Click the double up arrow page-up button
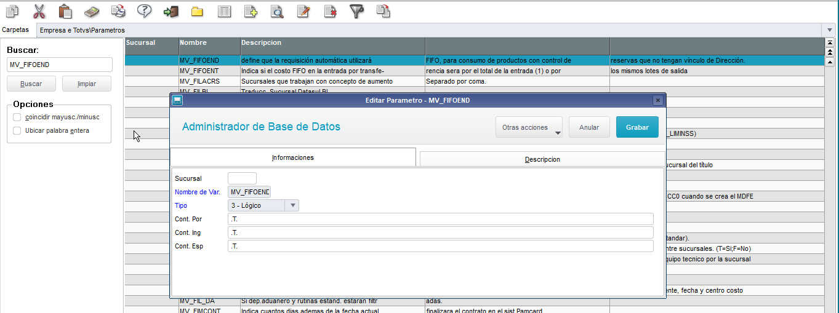This screenshot has height=313, width=839. 830,52
